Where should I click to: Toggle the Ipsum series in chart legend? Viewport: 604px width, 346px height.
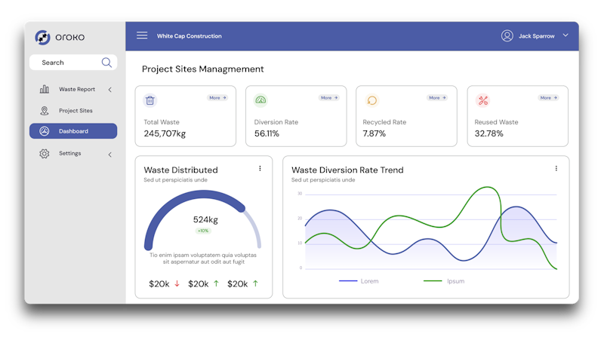coord(444,281)
